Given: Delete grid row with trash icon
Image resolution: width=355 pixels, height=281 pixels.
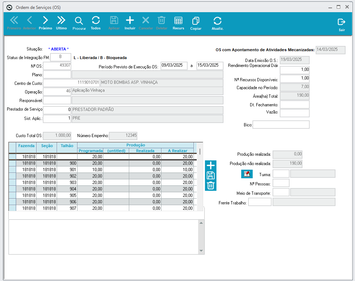Looking at the screenshot, I should pos(211,185).
